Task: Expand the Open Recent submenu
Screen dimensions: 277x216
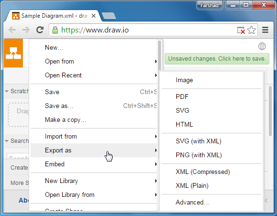Action: pos(94,76)
